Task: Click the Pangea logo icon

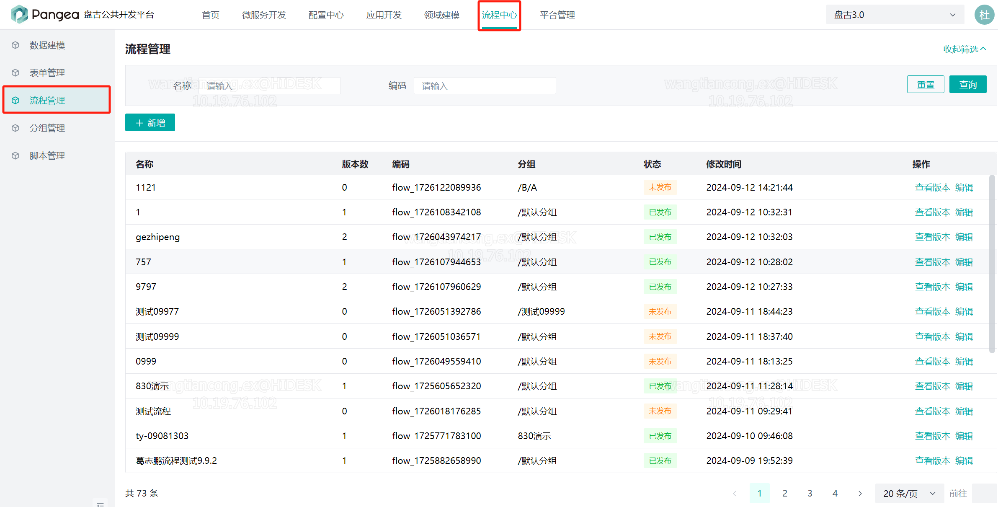Action: coord(19,14)
